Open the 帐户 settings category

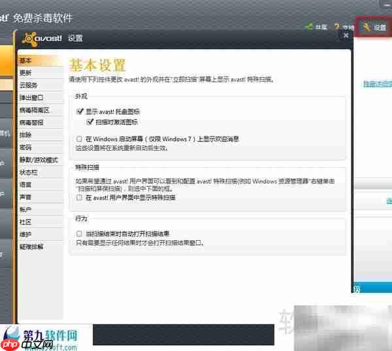point(41,209)
